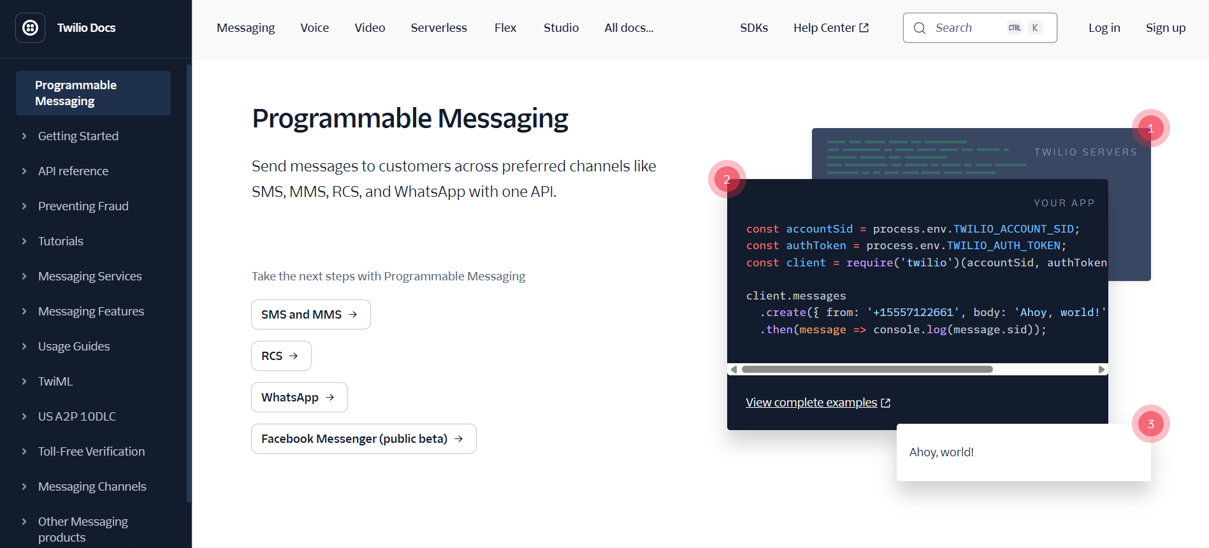Open the All docs... menu
1209x548 pixels.
(x=629, y=28)
